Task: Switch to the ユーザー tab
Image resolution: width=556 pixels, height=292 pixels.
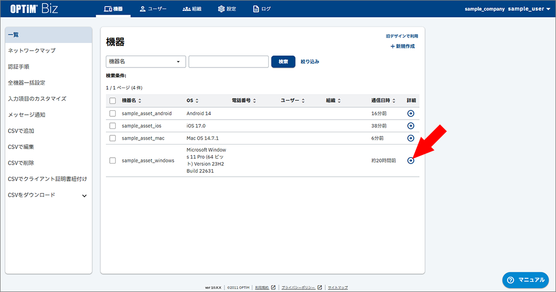Action: [x=153, y=9]
